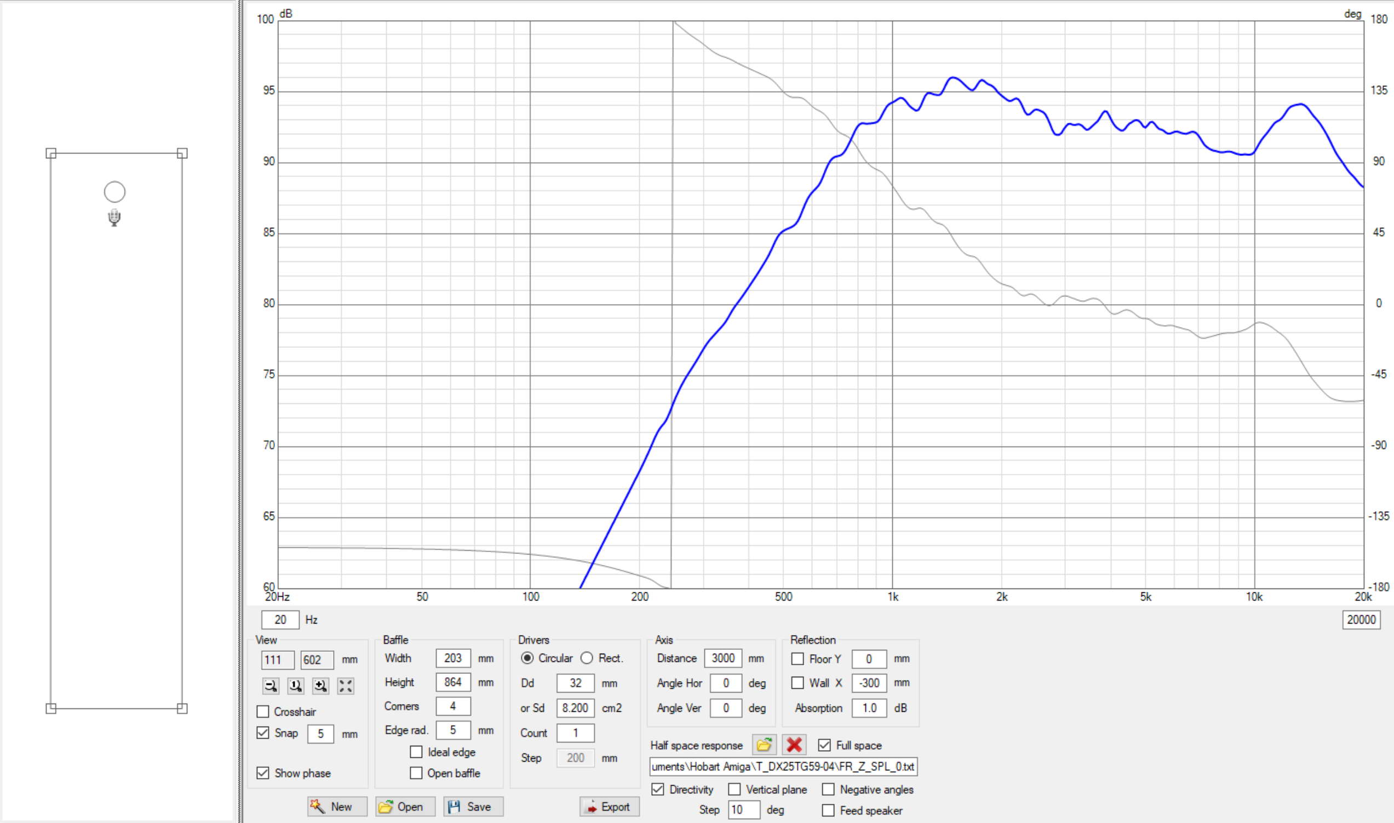This screenshot has width=1394, height=823.
Task: Select the Circular driver shape
Action: pos(527,658)
